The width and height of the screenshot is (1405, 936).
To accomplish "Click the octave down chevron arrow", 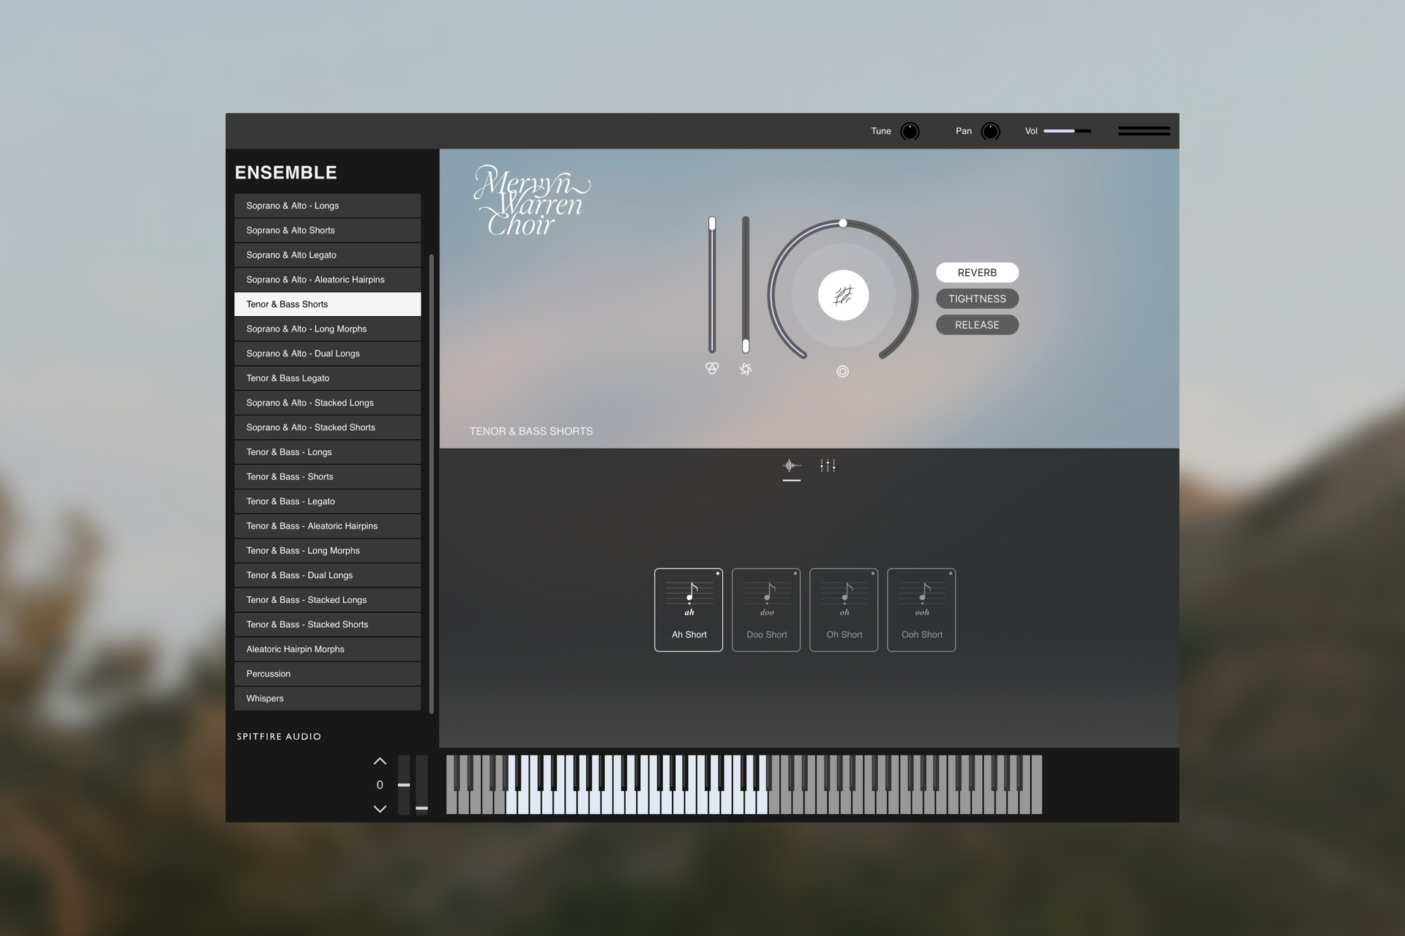I will [x=380, y=809].
